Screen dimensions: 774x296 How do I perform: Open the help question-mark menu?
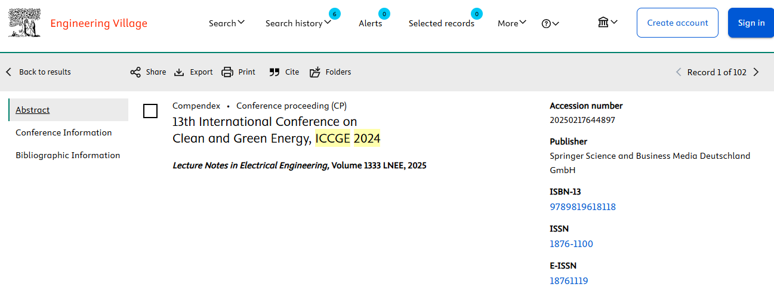click(550, 23)
